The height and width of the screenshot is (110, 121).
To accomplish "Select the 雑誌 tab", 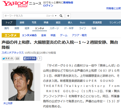I will 58,23.
